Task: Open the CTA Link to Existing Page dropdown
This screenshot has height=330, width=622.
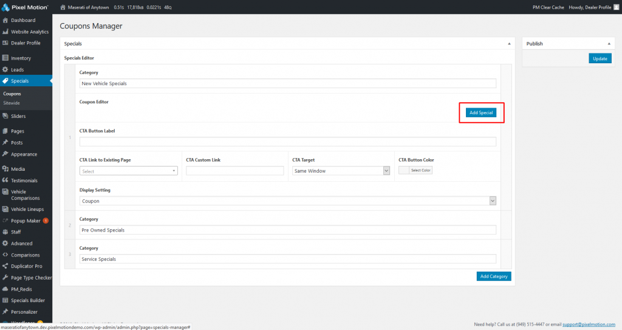Action: 129,171
